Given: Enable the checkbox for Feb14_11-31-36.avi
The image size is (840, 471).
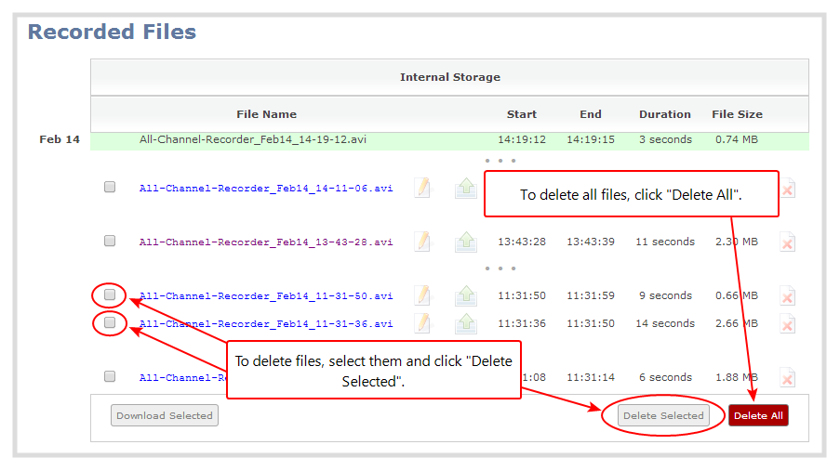Looking at the screenshot, I should (110, 322).
